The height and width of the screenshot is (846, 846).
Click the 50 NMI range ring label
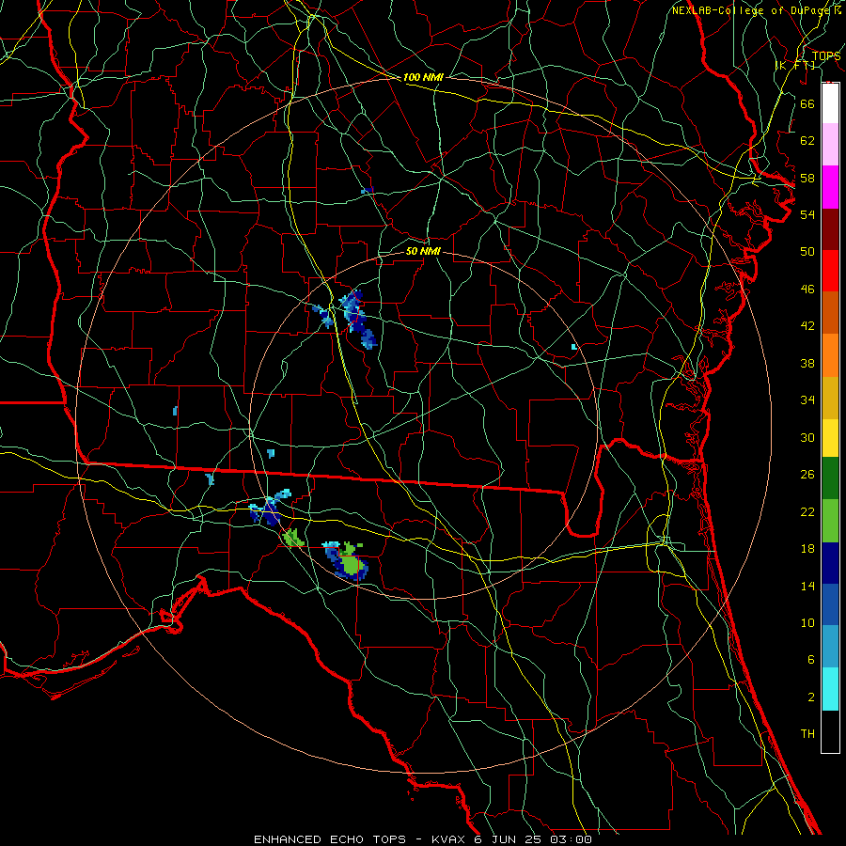423,251
